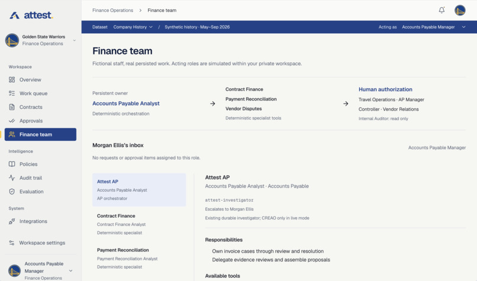Viewport: 477px width, 281px height.
Task: Open the Company History dataset dropdown
Action: coord(133,27)
